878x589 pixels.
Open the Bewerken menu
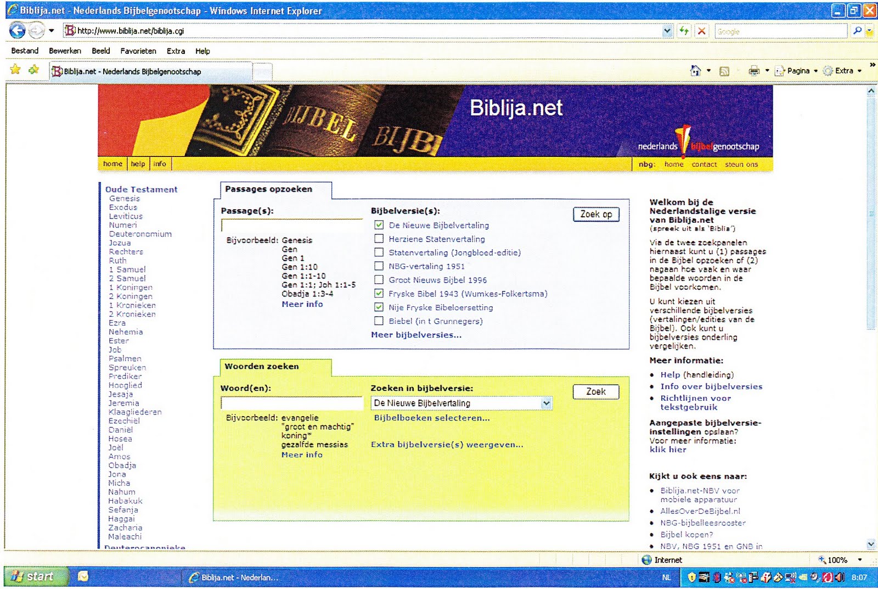tap(65, 51)
